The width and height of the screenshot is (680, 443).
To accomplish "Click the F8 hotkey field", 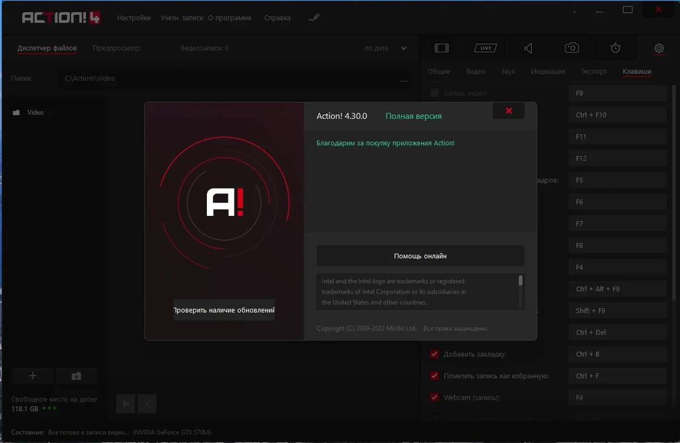I will tap(618, 245).
